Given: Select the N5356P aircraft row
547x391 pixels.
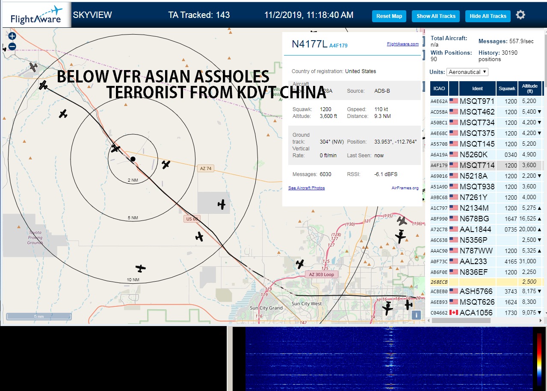Looking at the screenshot, I should 486,240.
